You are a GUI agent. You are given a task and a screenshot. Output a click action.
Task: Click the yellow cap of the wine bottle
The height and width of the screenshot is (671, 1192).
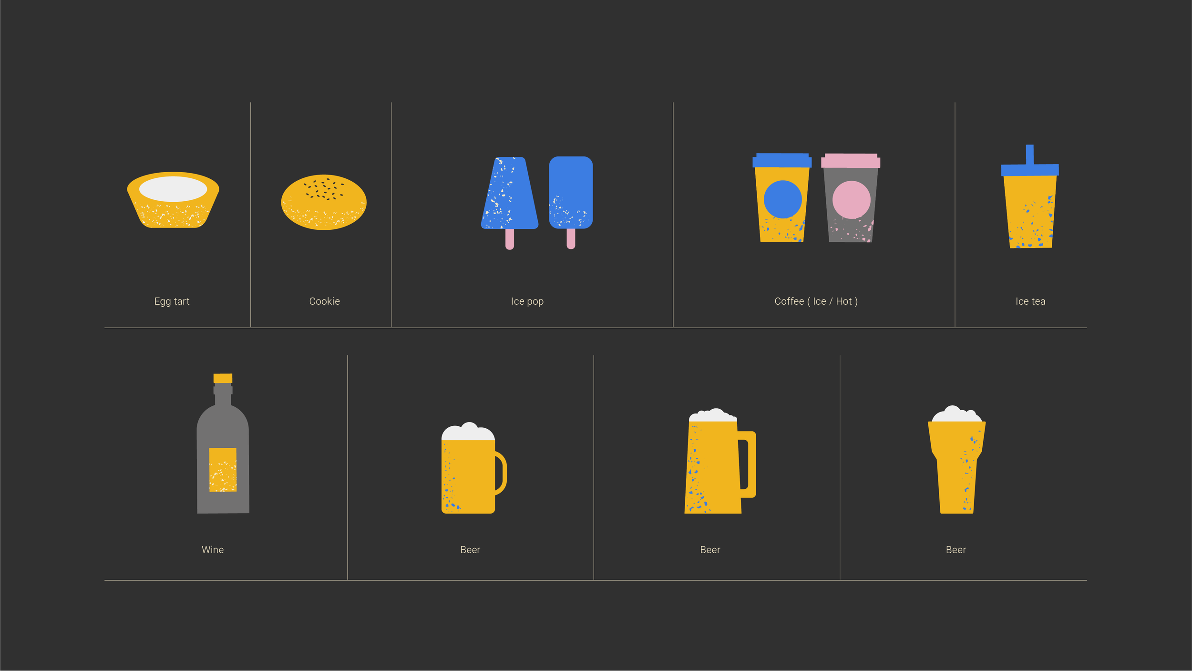coord(223,378)
